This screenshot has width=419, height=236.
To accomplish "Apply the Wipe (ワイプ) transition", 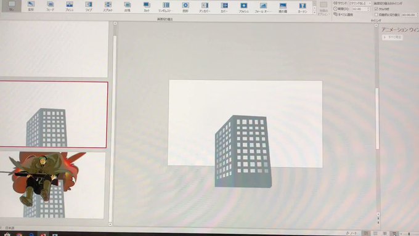I will click(x=89, y=6).
